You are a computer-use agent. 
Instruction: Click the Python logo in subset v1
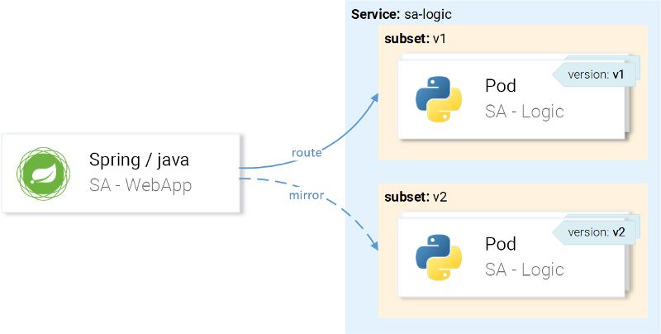pyautogui.click(x=439, y=99)
